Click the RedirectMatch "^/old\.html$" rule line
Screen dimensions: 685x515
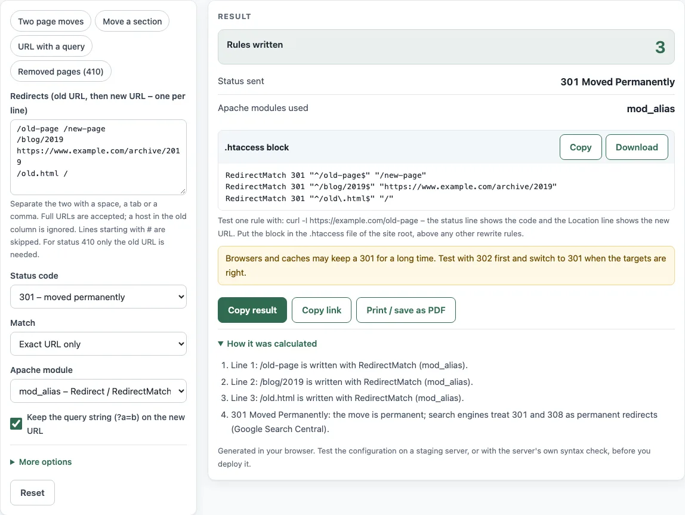coord(309,198)
